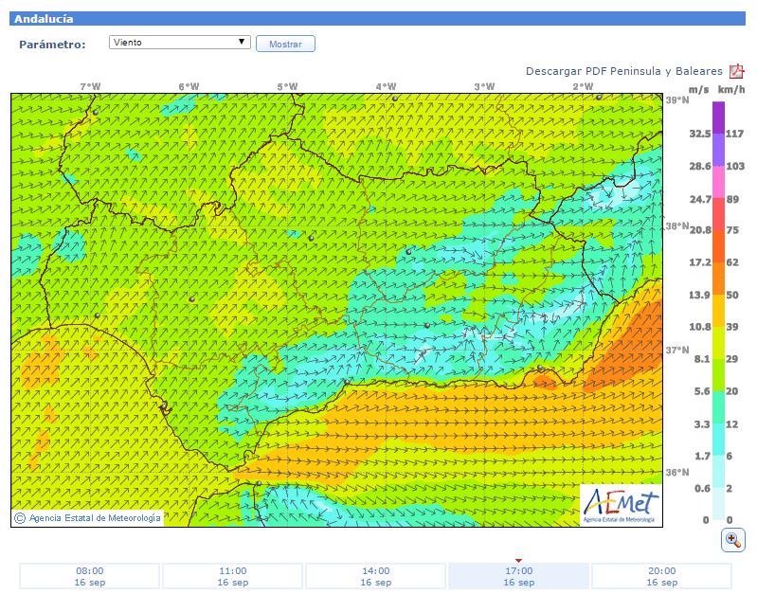Select the 11:00 16 sep time tab
Screen dimensions: 757x594
[233, 576]
